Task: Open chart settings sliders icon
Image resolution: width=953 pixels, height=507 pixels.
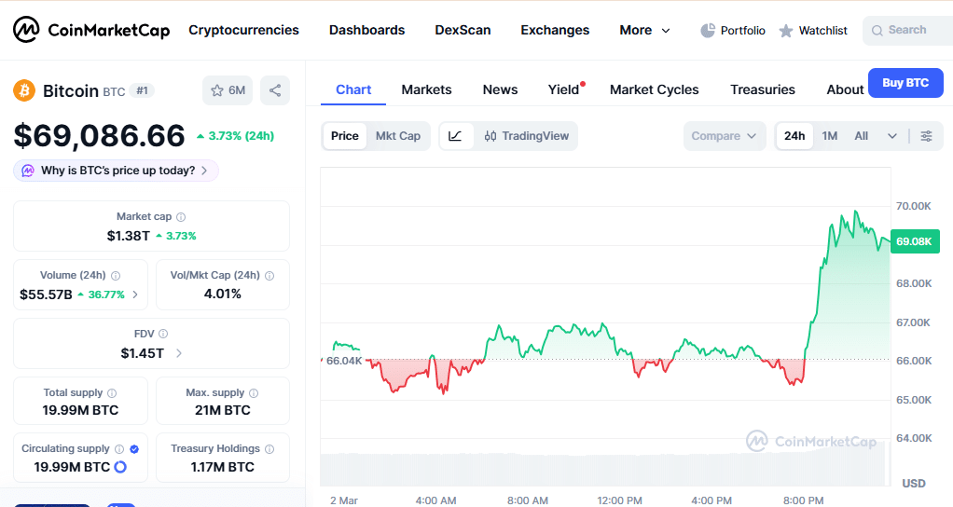Action: 926,136
